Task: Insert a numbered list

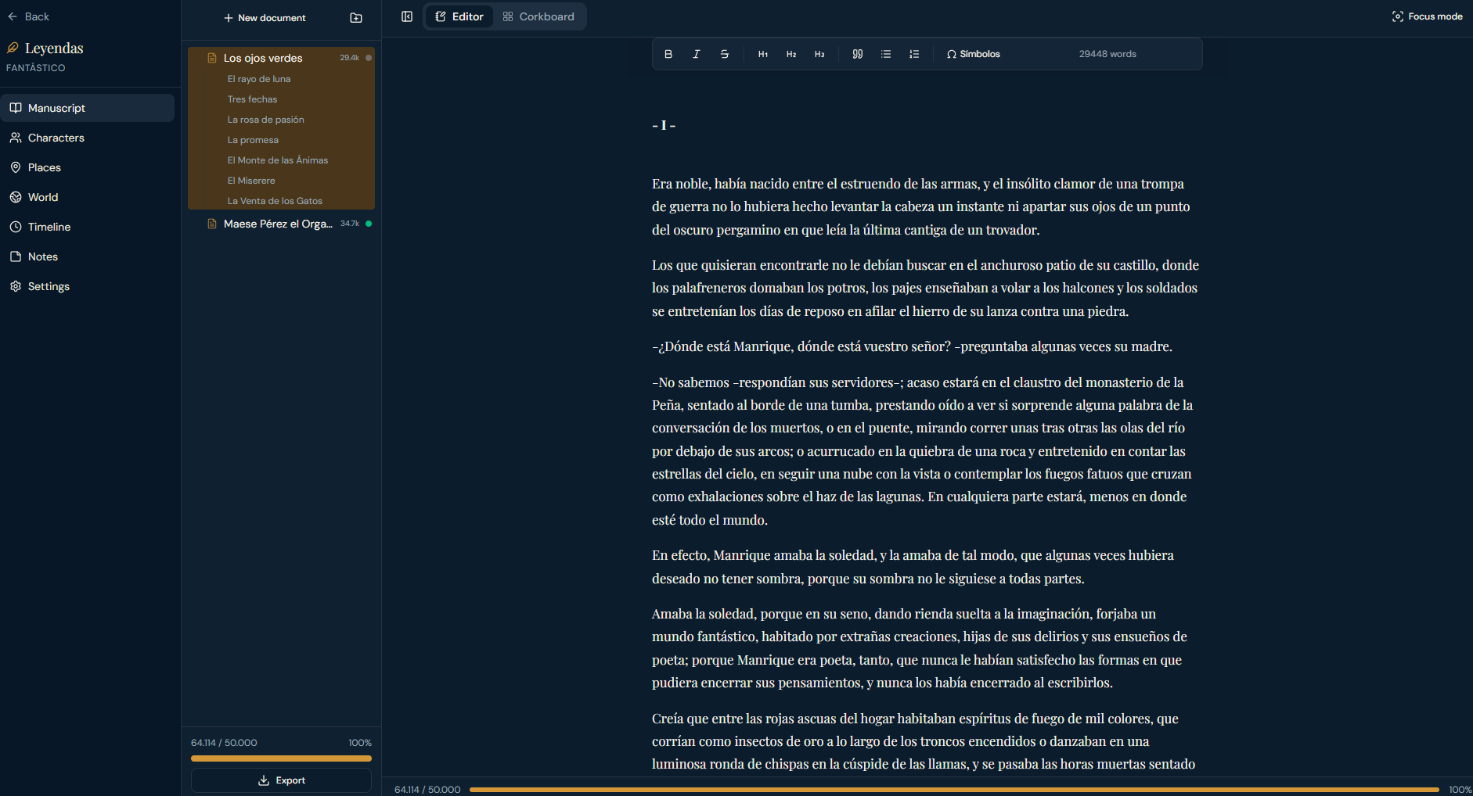Action: tap(914, 54)
